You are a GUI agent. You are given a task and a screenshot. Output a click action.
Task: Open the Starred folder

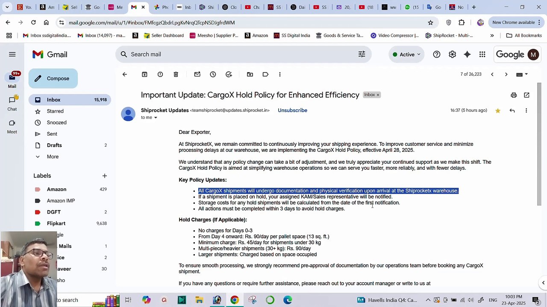click(x=70, y=111)
